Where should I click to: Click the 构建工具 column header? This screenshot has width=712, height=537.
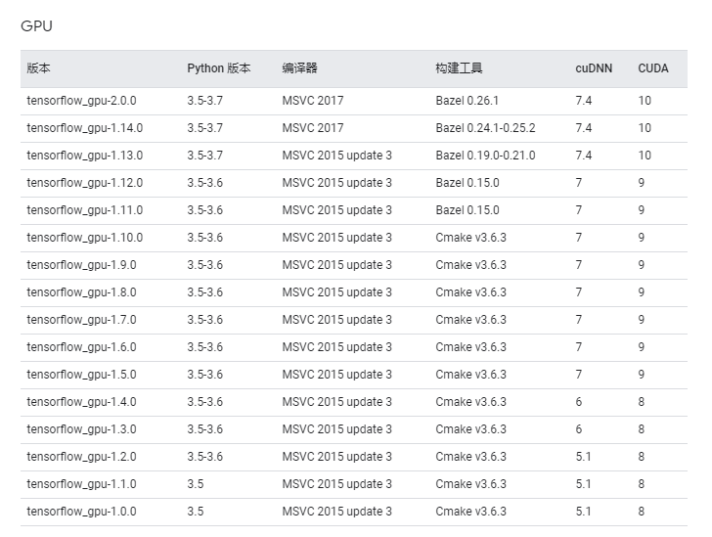pos(459,68)
